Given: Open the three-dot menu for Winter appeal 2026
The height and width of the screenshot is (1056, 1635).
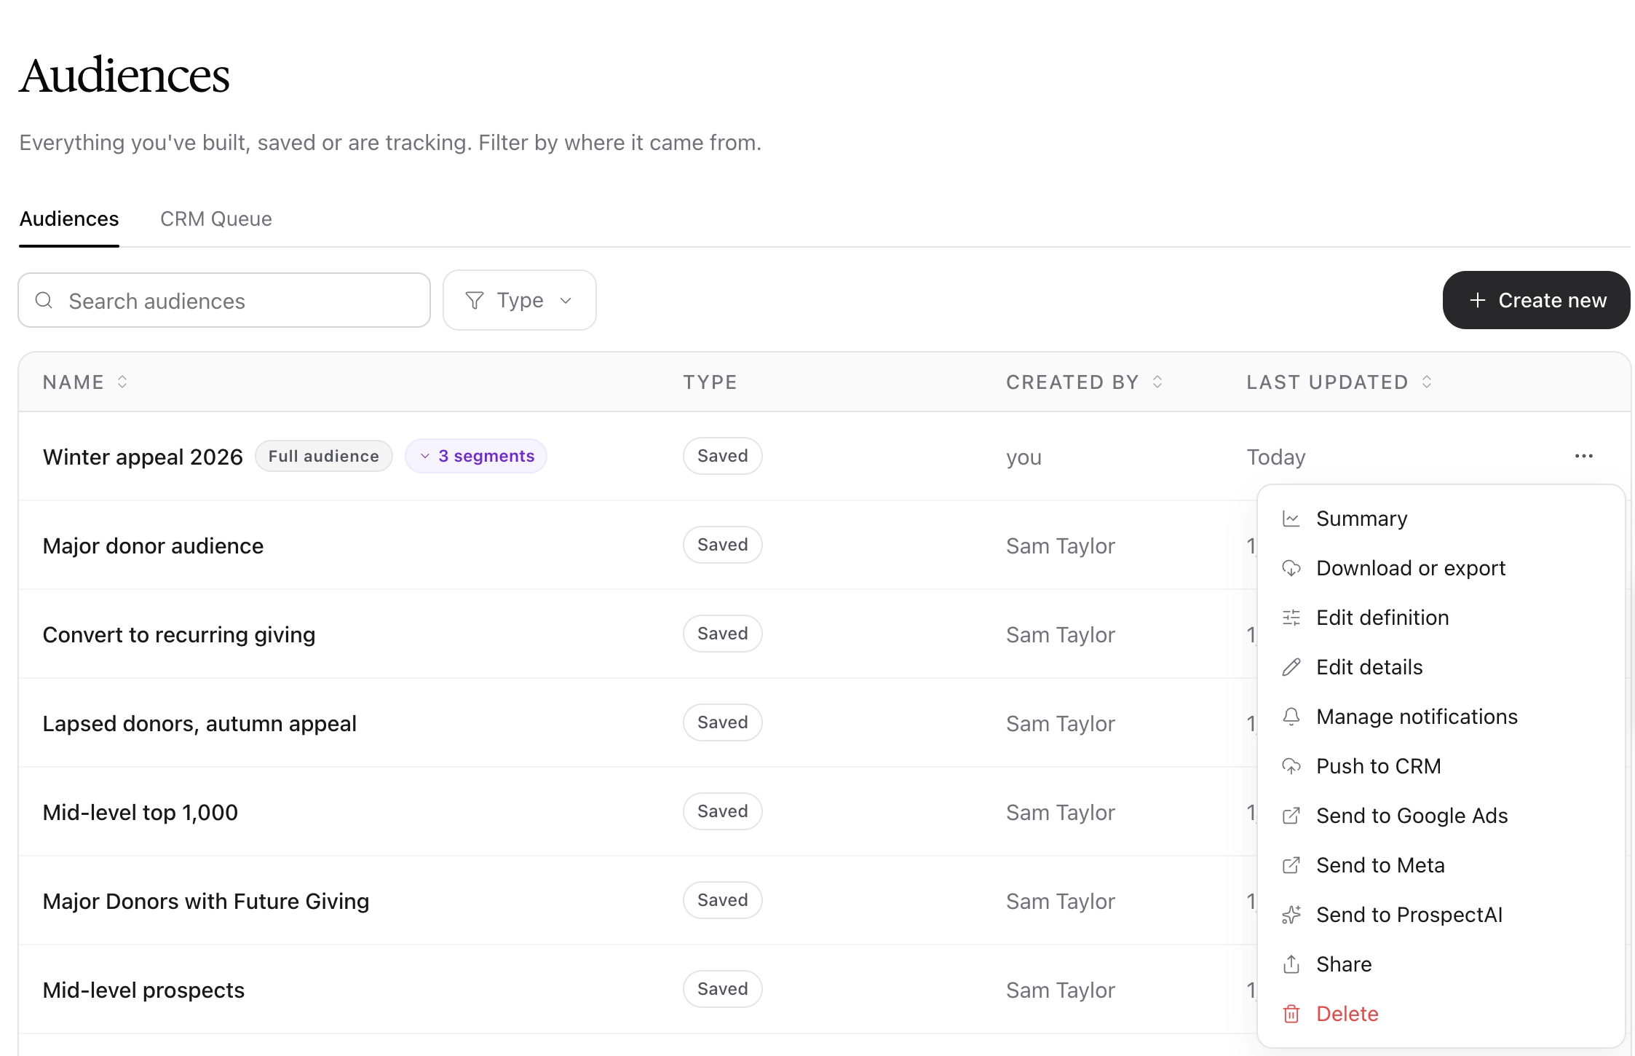Looking at the screenshot, I should click(1583, 456).
